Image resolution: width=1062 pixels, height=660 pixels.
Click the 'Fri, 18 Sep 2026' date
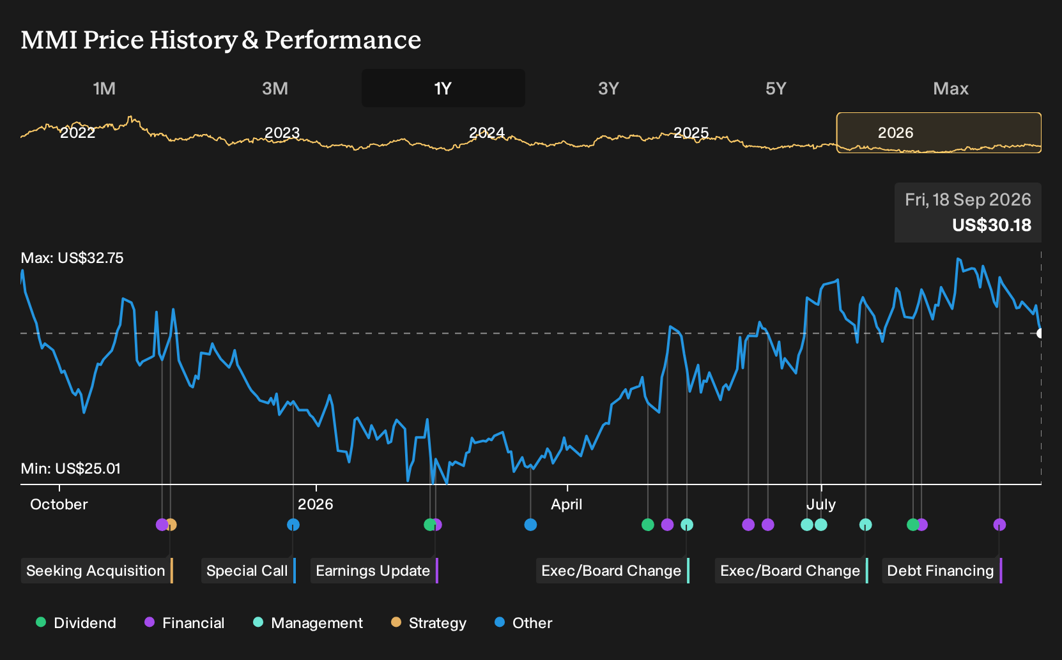point(968,200)
